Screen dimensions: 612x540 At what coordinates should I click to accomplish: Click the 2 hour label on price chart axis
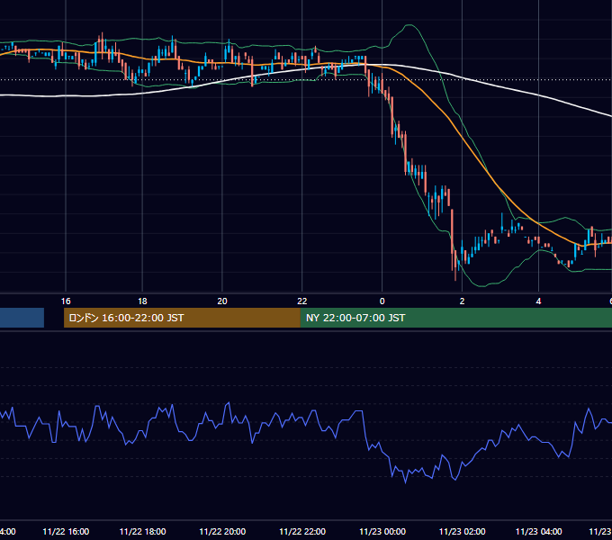[462, 301]
